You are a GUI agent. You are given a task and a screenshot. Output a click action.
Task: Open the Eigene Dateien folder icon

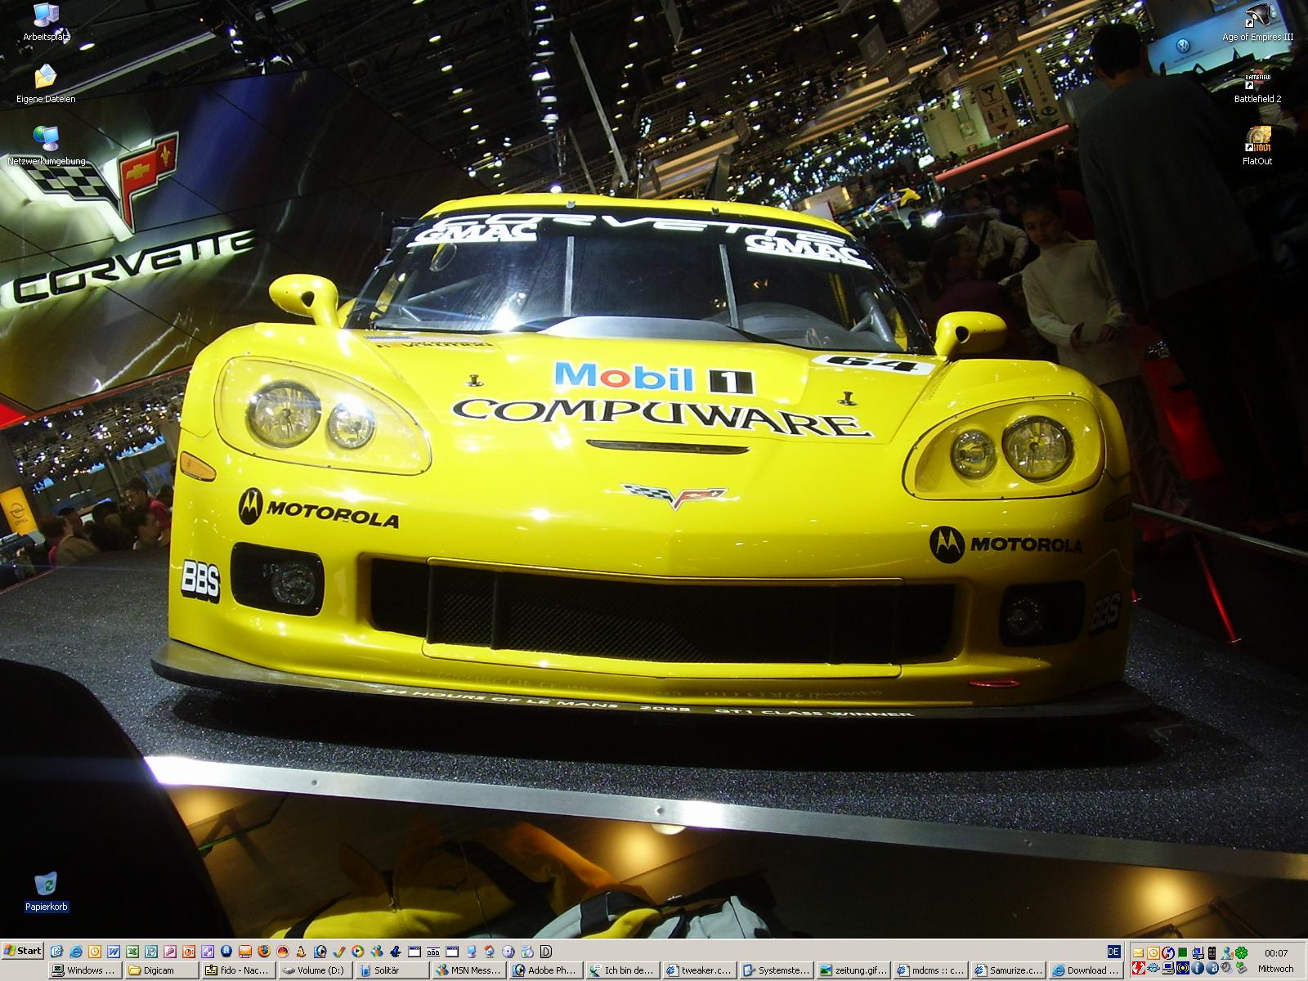46,78
